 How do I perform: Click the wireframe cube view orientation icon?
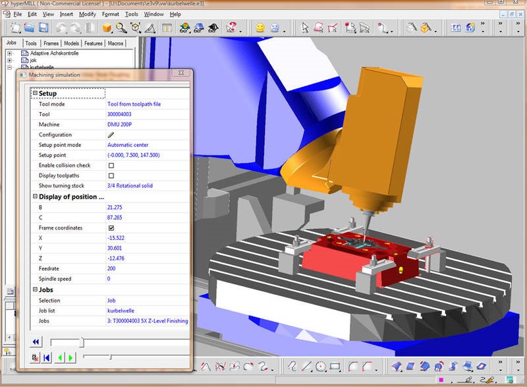(x=136, y=28)
